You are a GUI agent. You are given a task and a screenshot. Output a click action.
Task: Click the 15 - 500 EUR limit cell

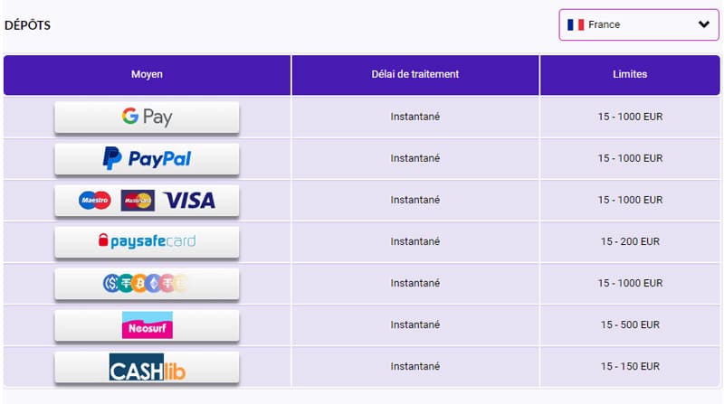tap(630, 324)
